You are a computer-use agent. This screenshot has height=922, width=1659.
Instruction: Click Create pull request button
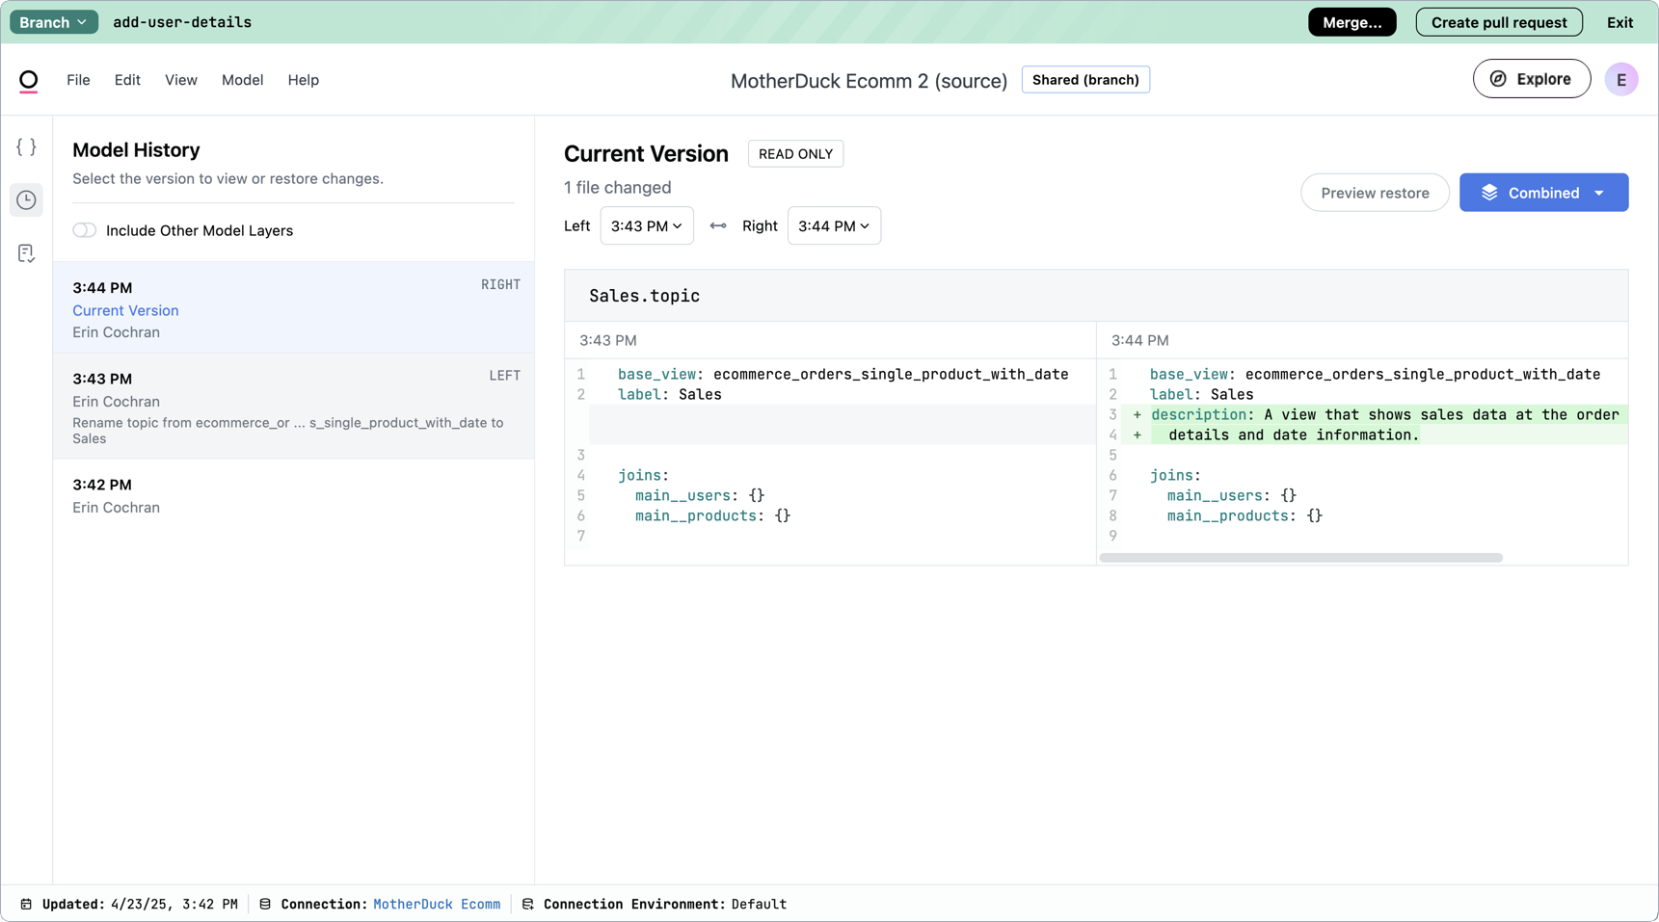[x=1499, y=22]
